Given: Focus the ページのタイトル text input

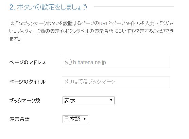Looking at the screenshot, I should (116, 82).
